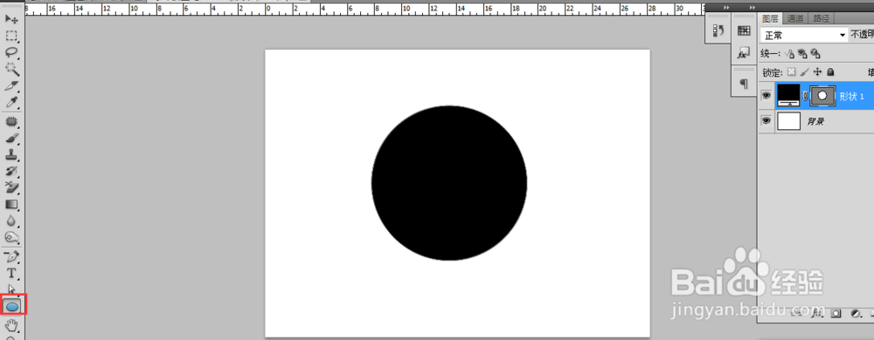Select the 背景 layer name
The width and height of the screenshot is (874, 340).
816,121
